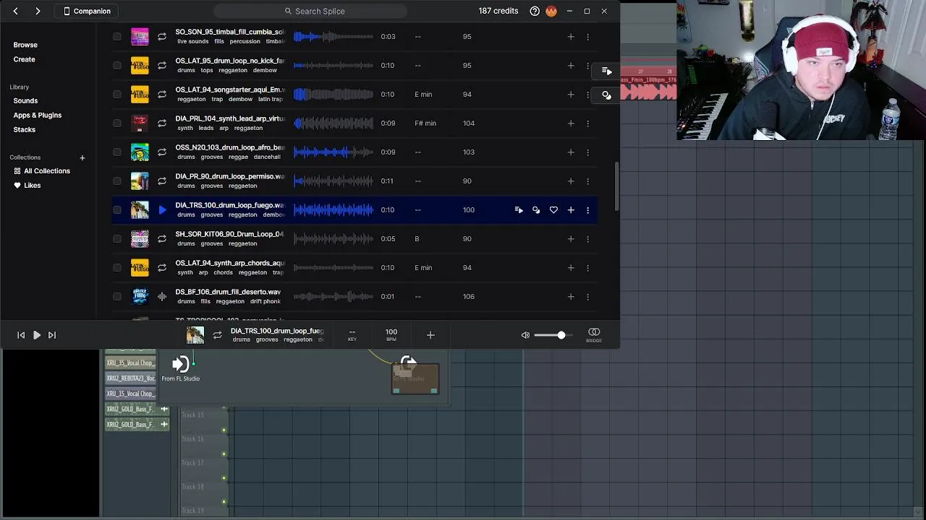Open All Collections

42,171
